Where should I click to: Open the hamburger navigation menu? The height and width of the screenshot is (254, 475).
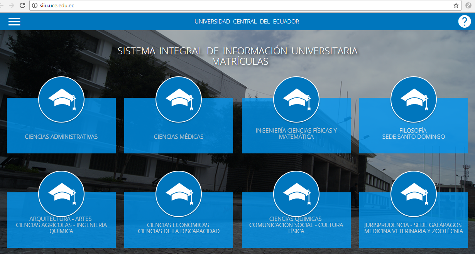click(14, 21)
